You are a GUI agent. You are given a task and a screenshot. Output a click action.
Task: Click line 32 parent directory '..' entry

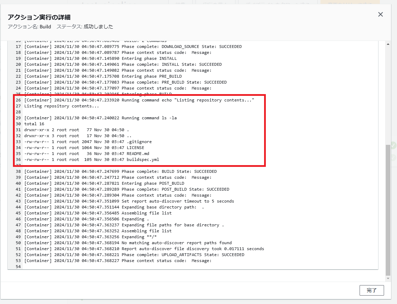(x=78, y=136)
